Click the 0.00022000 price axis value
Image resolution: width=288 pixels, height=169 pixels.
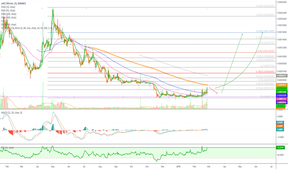[x=282, y=13]
